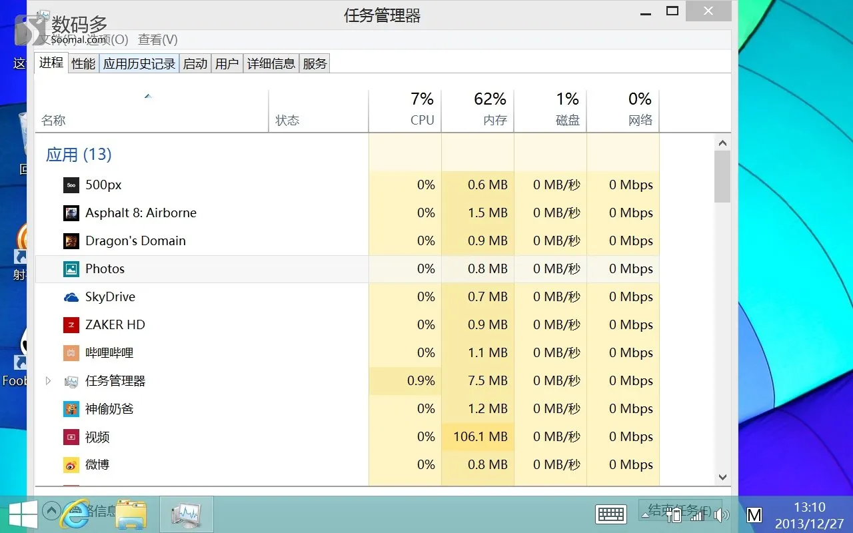Click the 哔哩哔哩 app icon
This screenshot has height=533, width=853.
[71, 353]
